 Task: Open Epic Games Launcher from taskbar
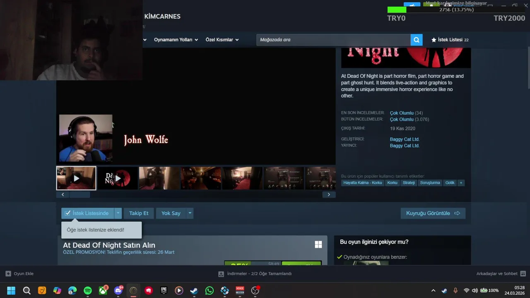164,291
